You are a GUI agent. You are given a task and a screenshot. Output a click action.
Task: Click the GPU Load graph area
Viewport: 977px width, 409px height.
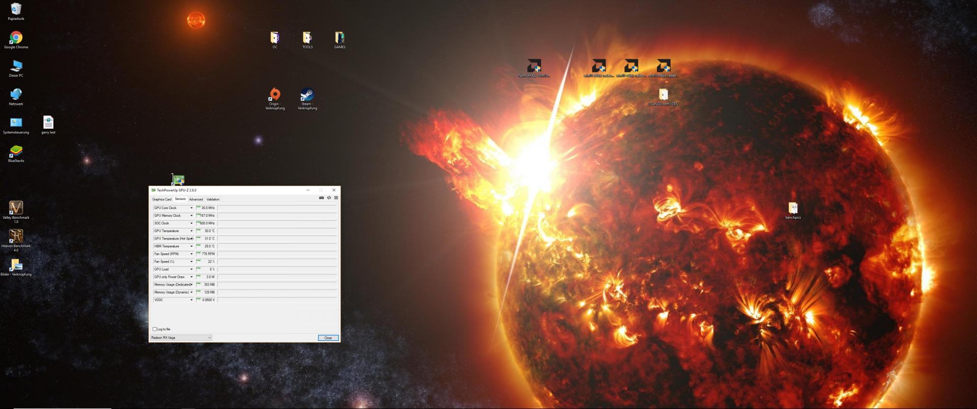click(277, 269)
